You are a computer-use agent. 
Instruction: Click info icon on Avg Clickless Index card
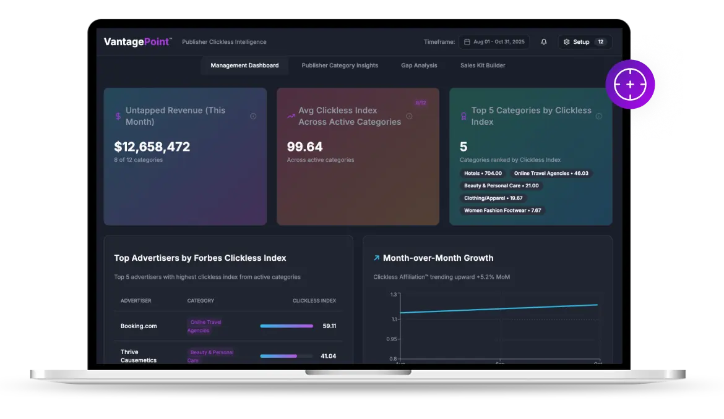click(409, 116)
